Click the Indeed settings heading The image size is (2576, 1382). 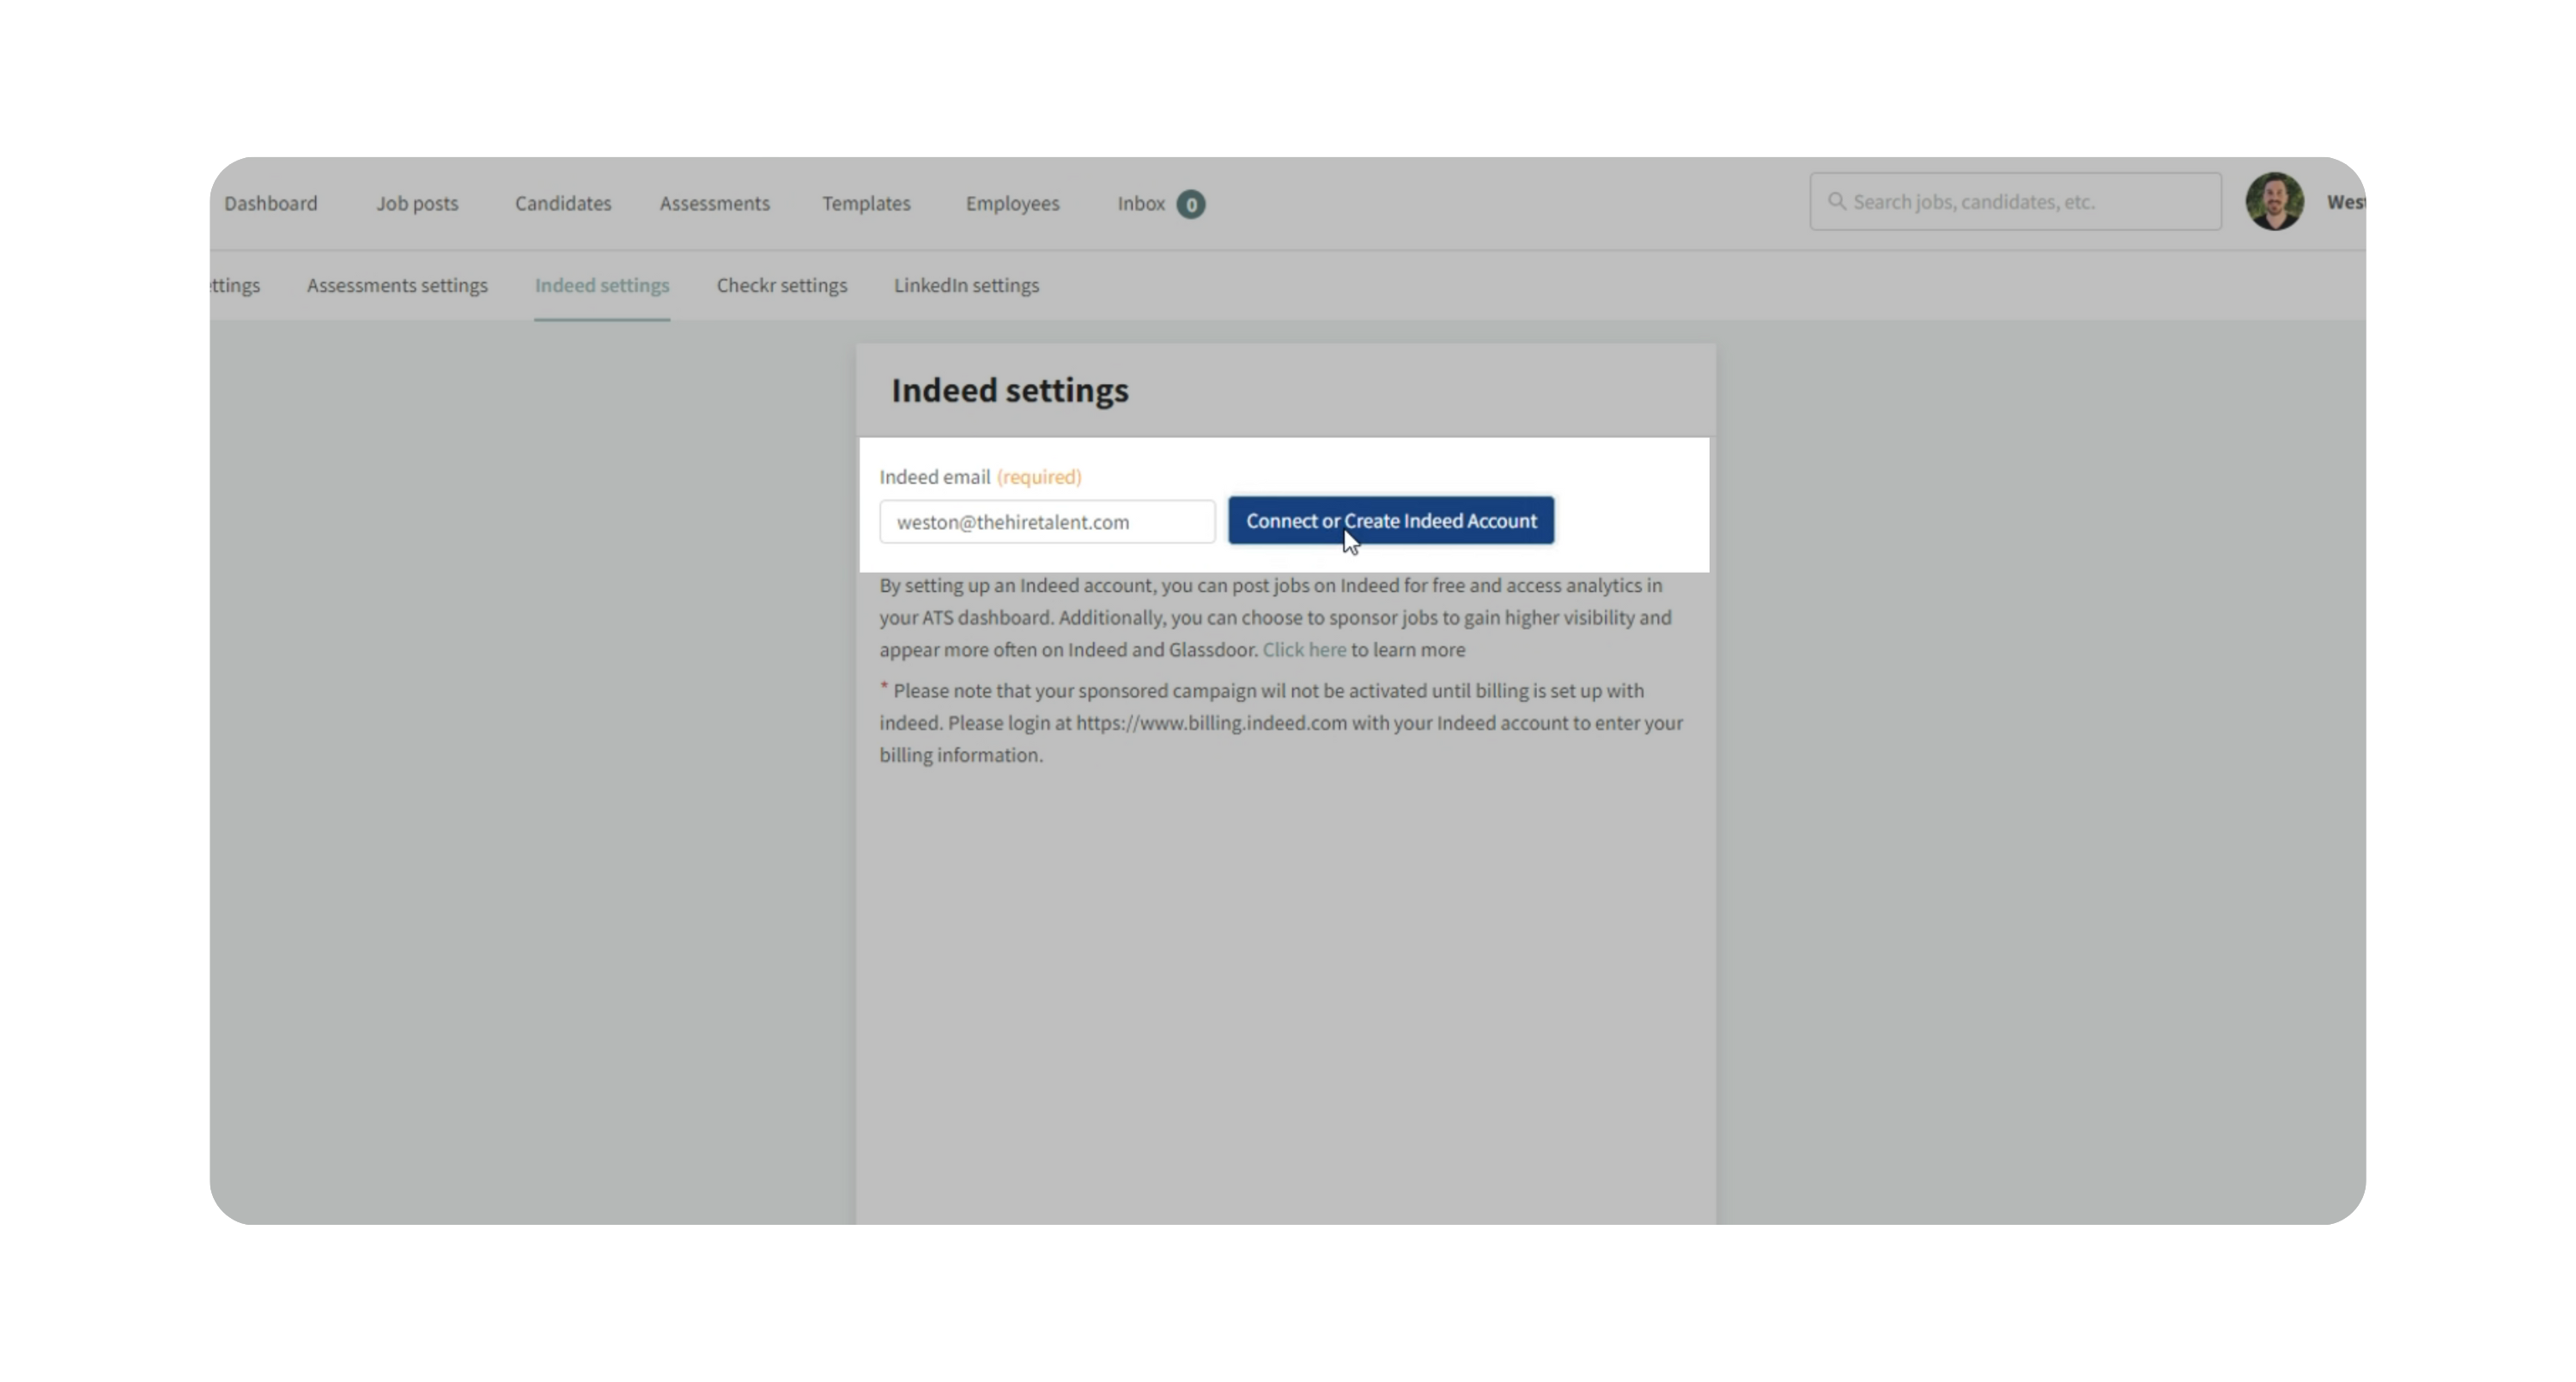click(x=1010, y=390)
